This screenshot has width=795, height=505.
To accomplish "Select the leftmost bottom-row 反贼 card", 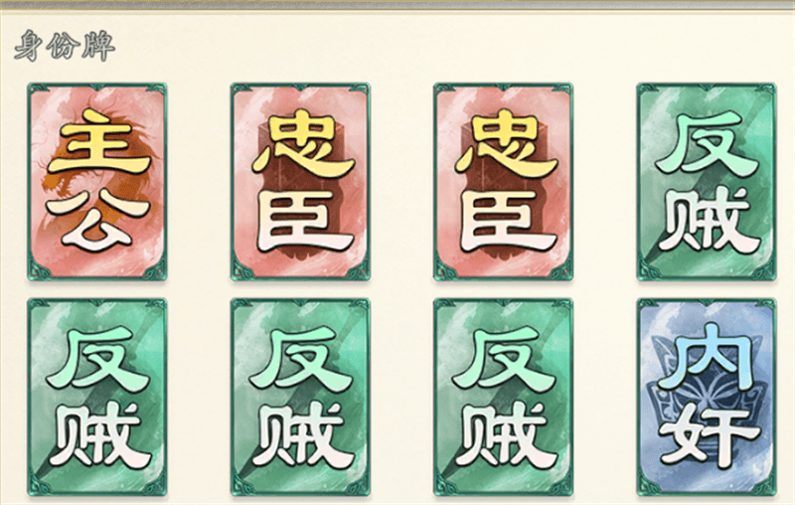I will pos(96,398).
